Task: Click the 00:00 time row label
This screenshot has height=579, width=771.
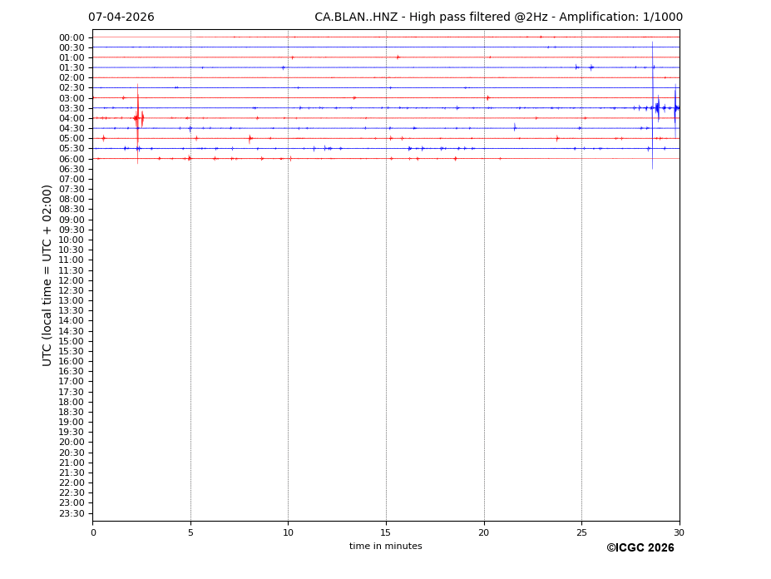Action: [72, 37]
